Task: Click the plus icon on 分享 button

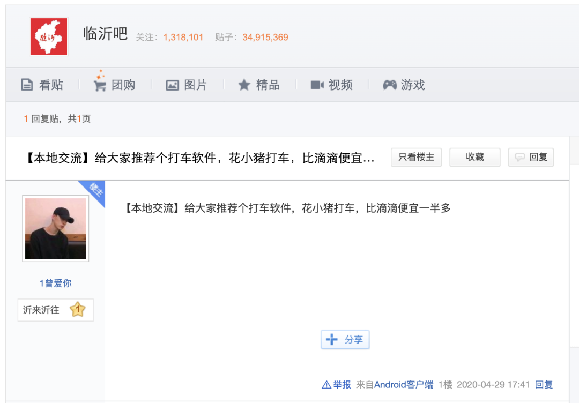Action: point(332,340)
